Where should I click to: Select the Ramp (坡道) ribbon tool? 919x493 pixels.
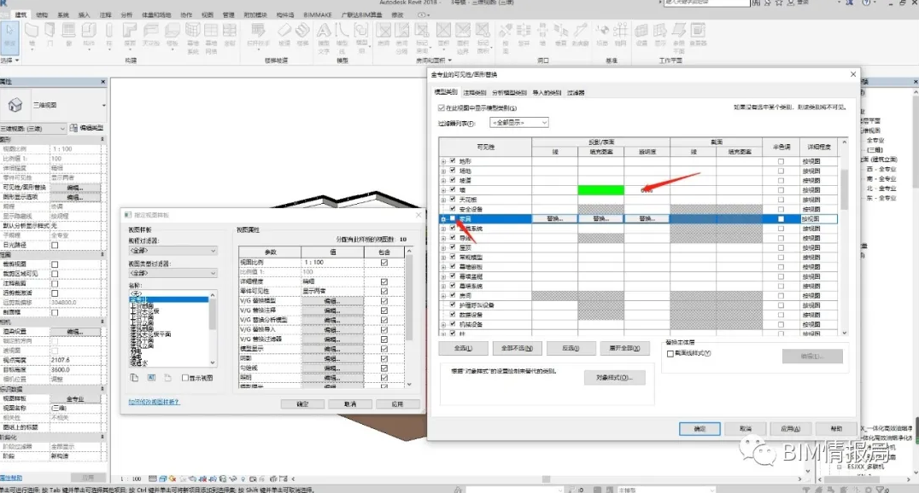(x=284, y=34)
